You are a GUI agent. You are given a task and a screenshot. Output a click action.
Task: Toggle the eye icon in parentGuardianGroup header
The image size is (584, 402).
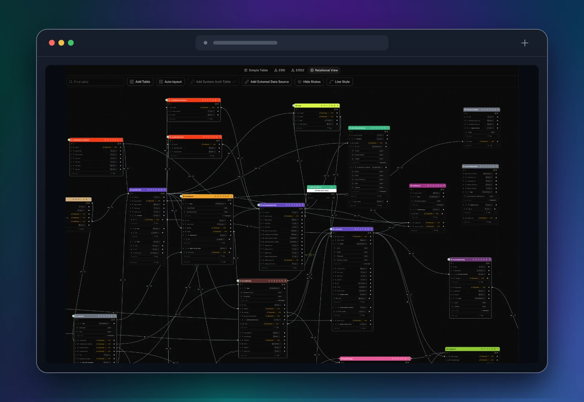coord(377,128)
